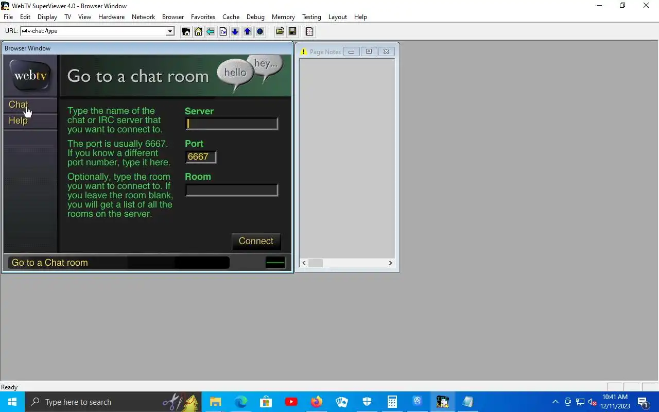Open Solitaire cards app in taskbar

342,402
